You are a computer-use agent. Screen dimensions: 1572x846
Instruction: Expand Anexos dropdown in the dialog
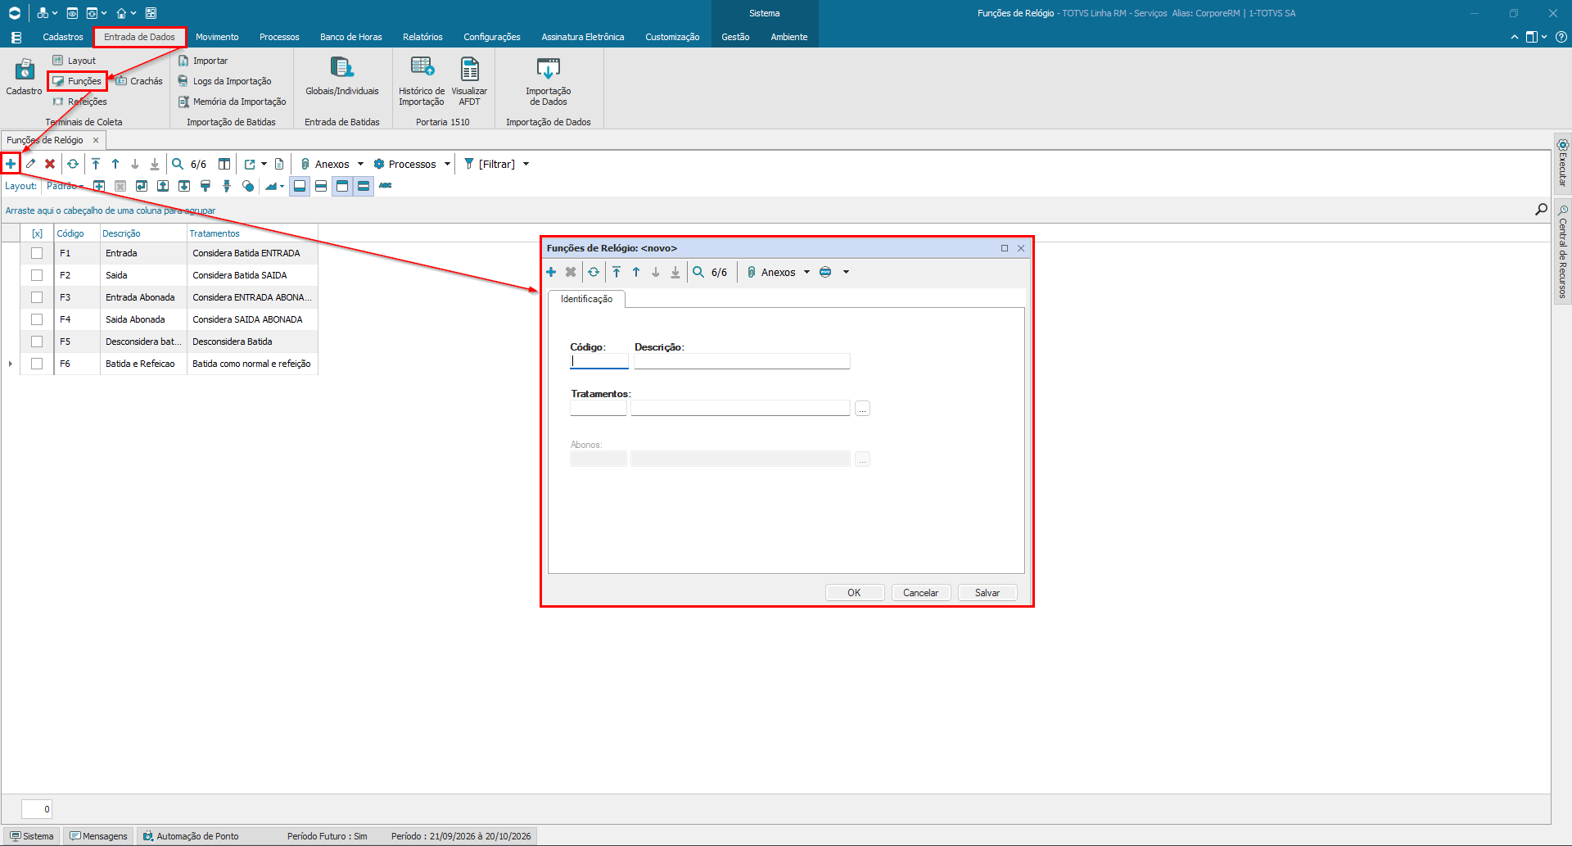pyautogui.click(x=806, y=272)
